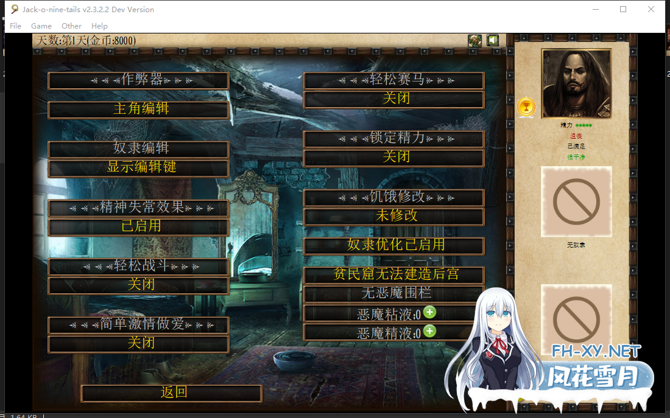Toggle 锁定精力 setting showing 关闭
Viewport: 670px width, 418px height.
[394, 157]
